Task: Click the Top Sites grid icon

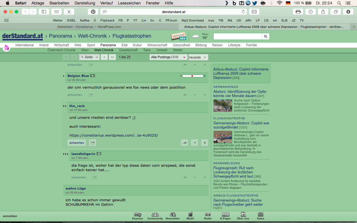Action: click(56, 12)
